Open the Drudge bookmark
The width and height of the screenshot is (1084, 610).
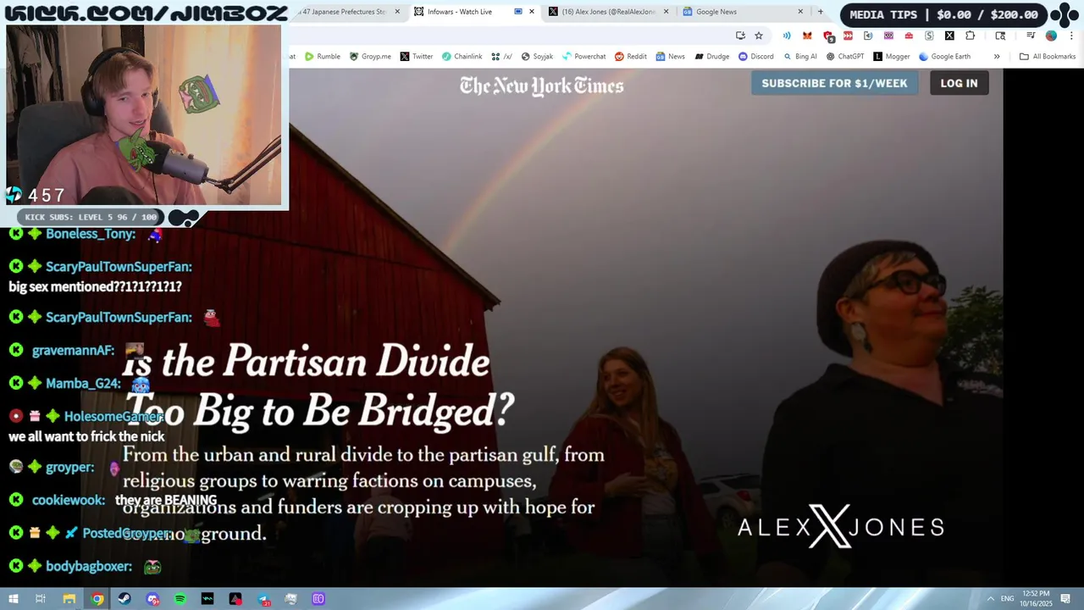(x=712, y=57)
